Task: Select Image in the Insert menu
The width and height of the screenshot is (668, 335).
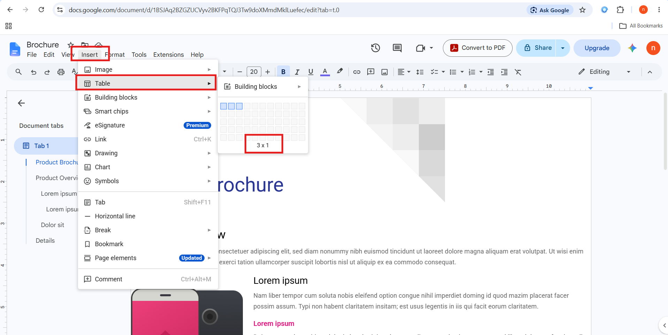Action: [x=148, y=70]
